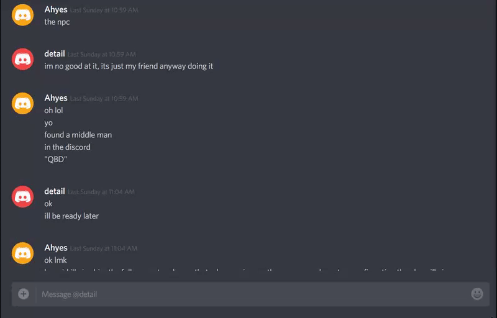This screenshot has height=318, width=497.
Task: Click detail's red avatar beside "im no good" message
Action: [22, 59]
